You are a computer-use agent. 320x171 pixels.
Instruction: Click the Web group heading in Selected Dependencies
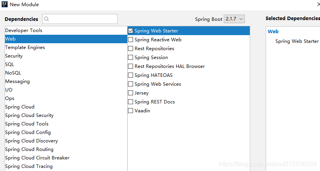(x=273, y=32)
